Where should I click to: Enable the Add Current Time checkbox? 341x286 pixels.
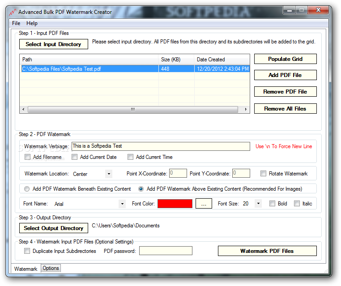click(131, 157)
